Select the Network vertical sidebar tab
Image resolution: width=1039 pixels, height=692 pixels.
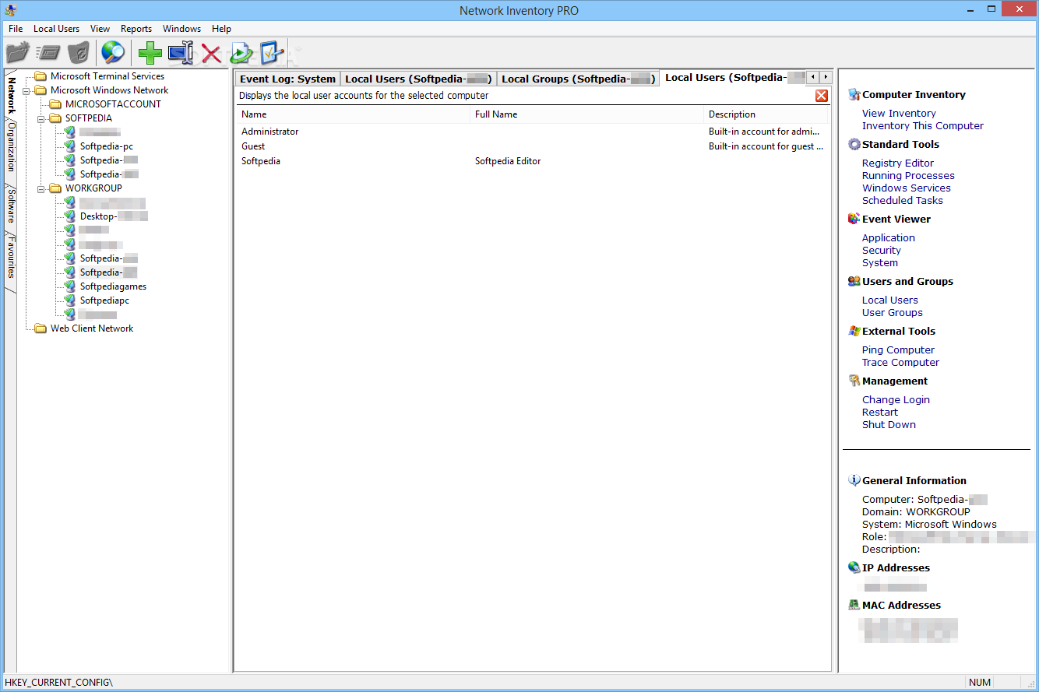pos(11,94)
